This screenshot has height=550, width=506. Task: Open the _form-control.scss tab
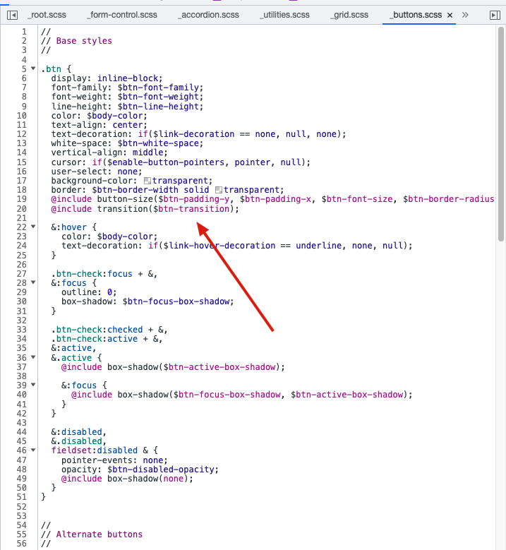[122, 15]
